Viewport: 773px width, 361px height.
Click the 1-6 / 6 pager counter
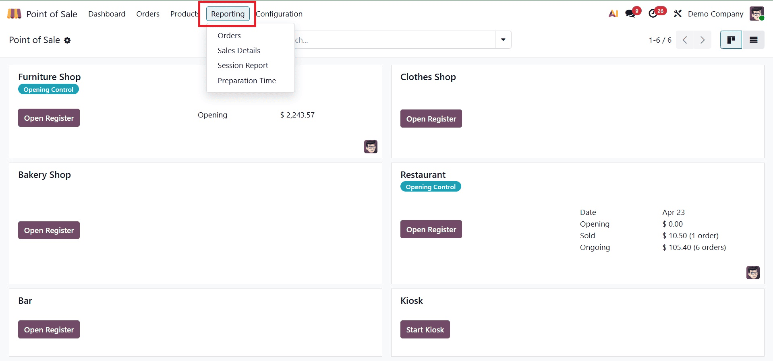point(660,40)
